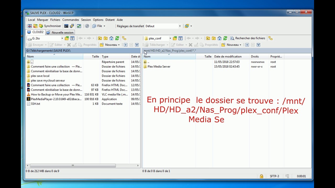
Task: Sort remote files by Date de modification
Action: click(231, 56)
